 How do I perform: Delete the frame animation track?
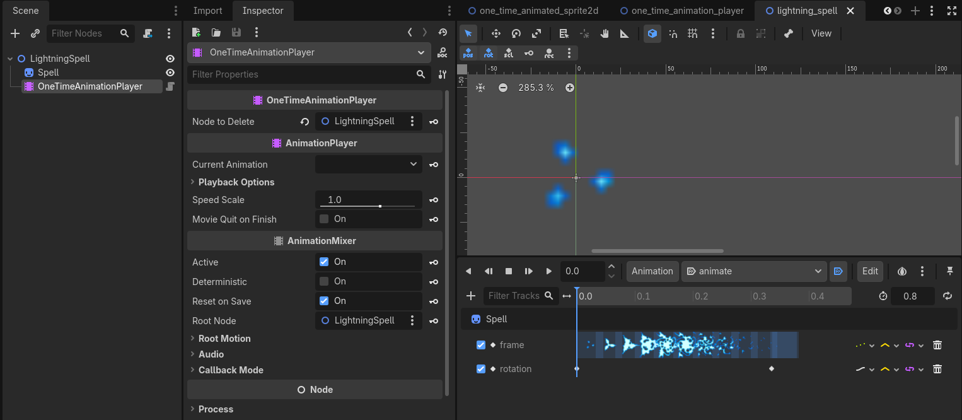pos(937,345)
